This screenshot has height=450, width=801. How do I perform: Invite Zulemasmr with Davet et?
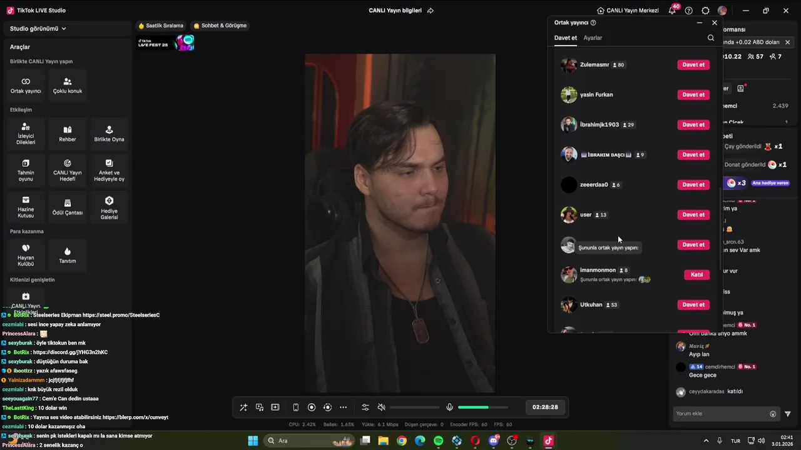tap(693, 65)
